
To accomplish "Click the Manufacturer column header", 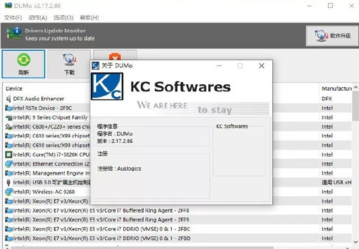I will coord(336,88).
